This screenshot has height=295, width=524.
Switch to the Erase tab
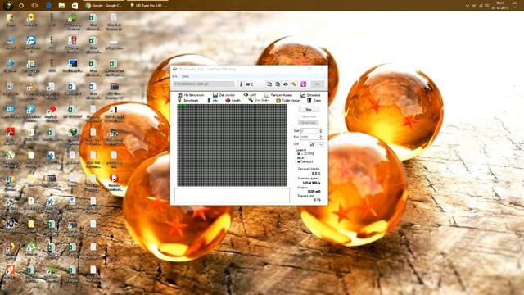click(x=314, y=100)
